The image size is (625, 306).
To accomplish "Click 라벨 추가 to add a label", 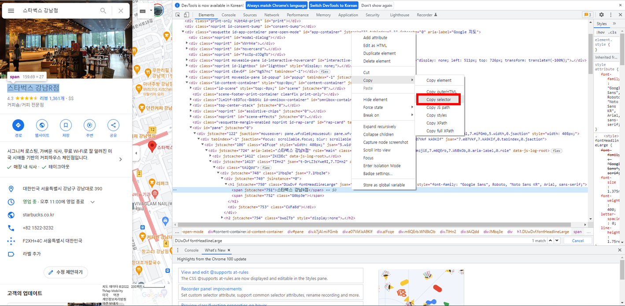I will coord(32,254).
